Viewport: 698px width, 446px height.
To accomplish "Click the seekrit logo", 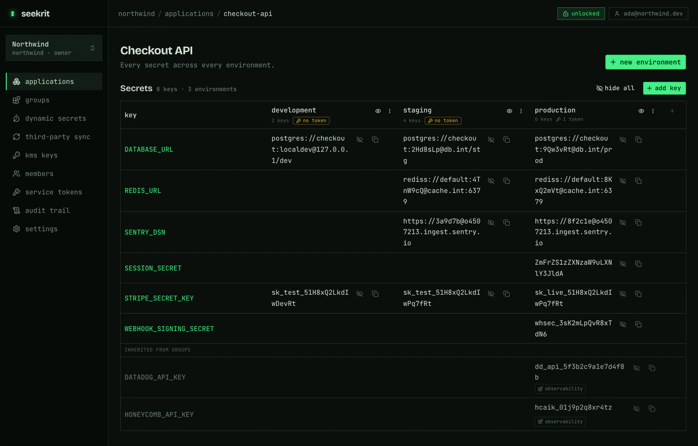I will [x=30, y=14].
